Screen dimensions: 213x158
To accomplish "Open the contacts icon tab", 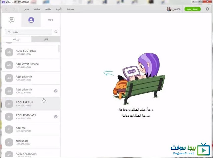I will [x=31, y=20].
